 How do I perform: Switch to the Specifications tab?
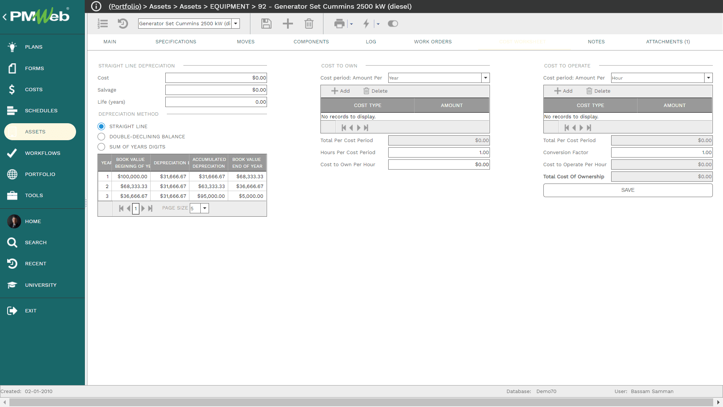tap(176, 42)
